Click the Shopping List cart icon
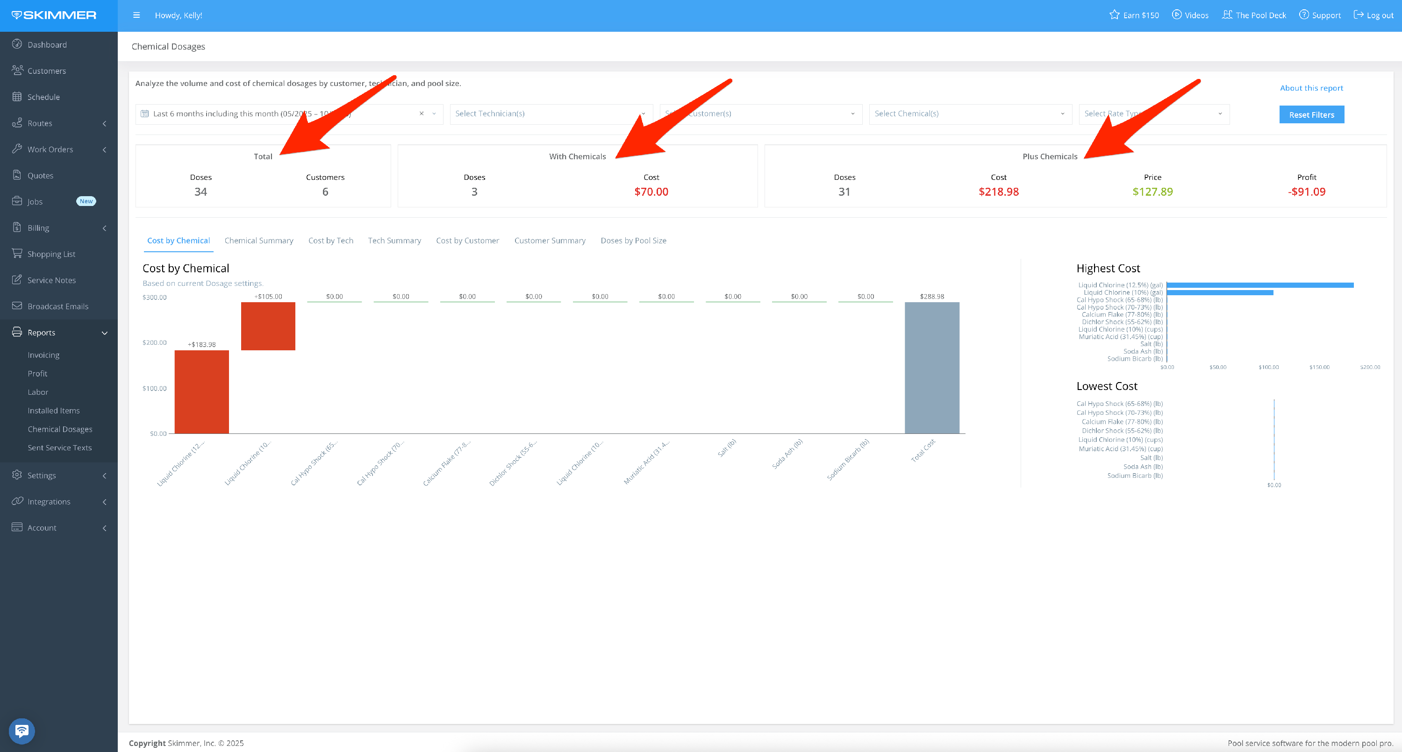This screenshot has width=1402, height=752. 17,254
